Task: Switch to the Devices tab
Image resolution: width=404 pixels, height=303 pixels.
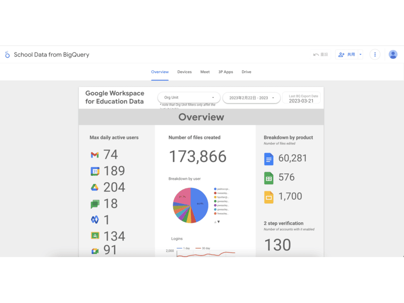Action: pyautogui.click(x=184, y=72)
